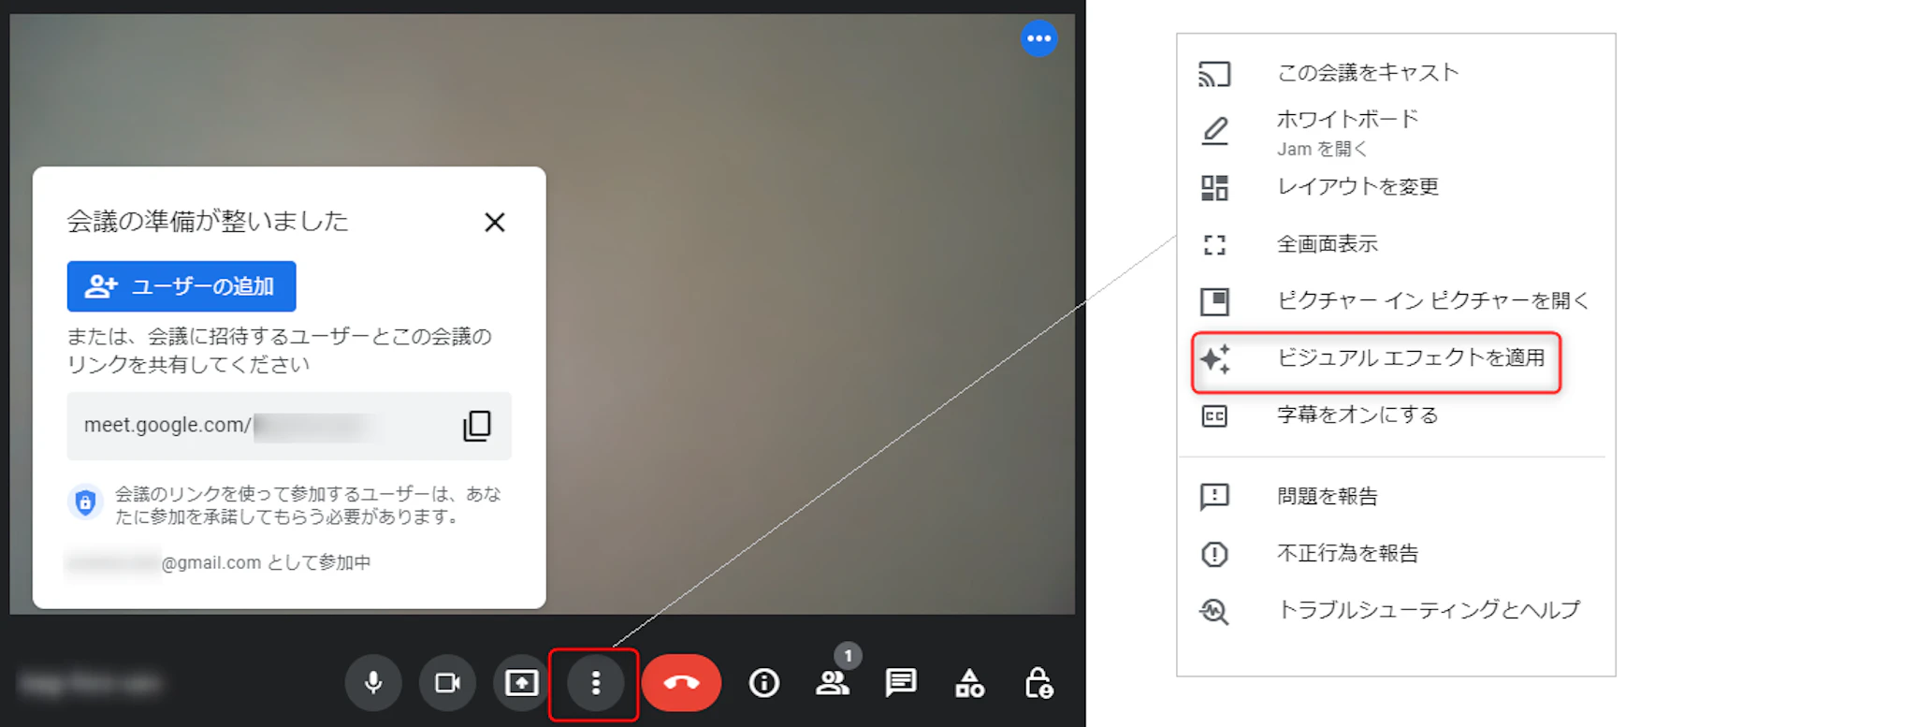Mute the microphone
Screen dimensions: 1916x727
(373, 683)
